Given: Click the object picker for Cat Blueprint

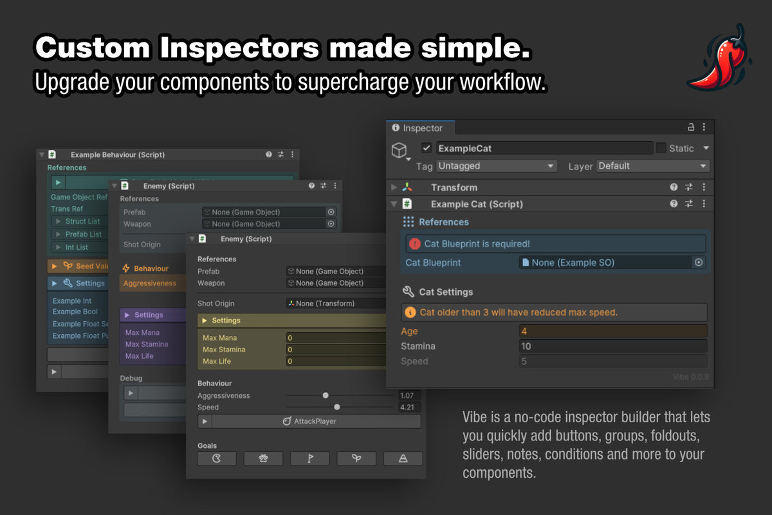Looking at the screenshot, I should [699, 263].
